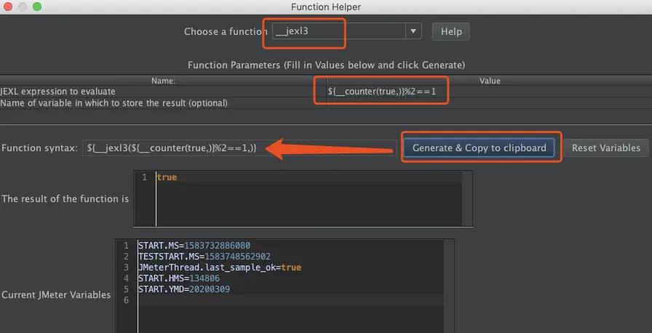Click the green macOS zoom button
The image size is (652, 333).
pyautogui.click(x=37, y=7)
